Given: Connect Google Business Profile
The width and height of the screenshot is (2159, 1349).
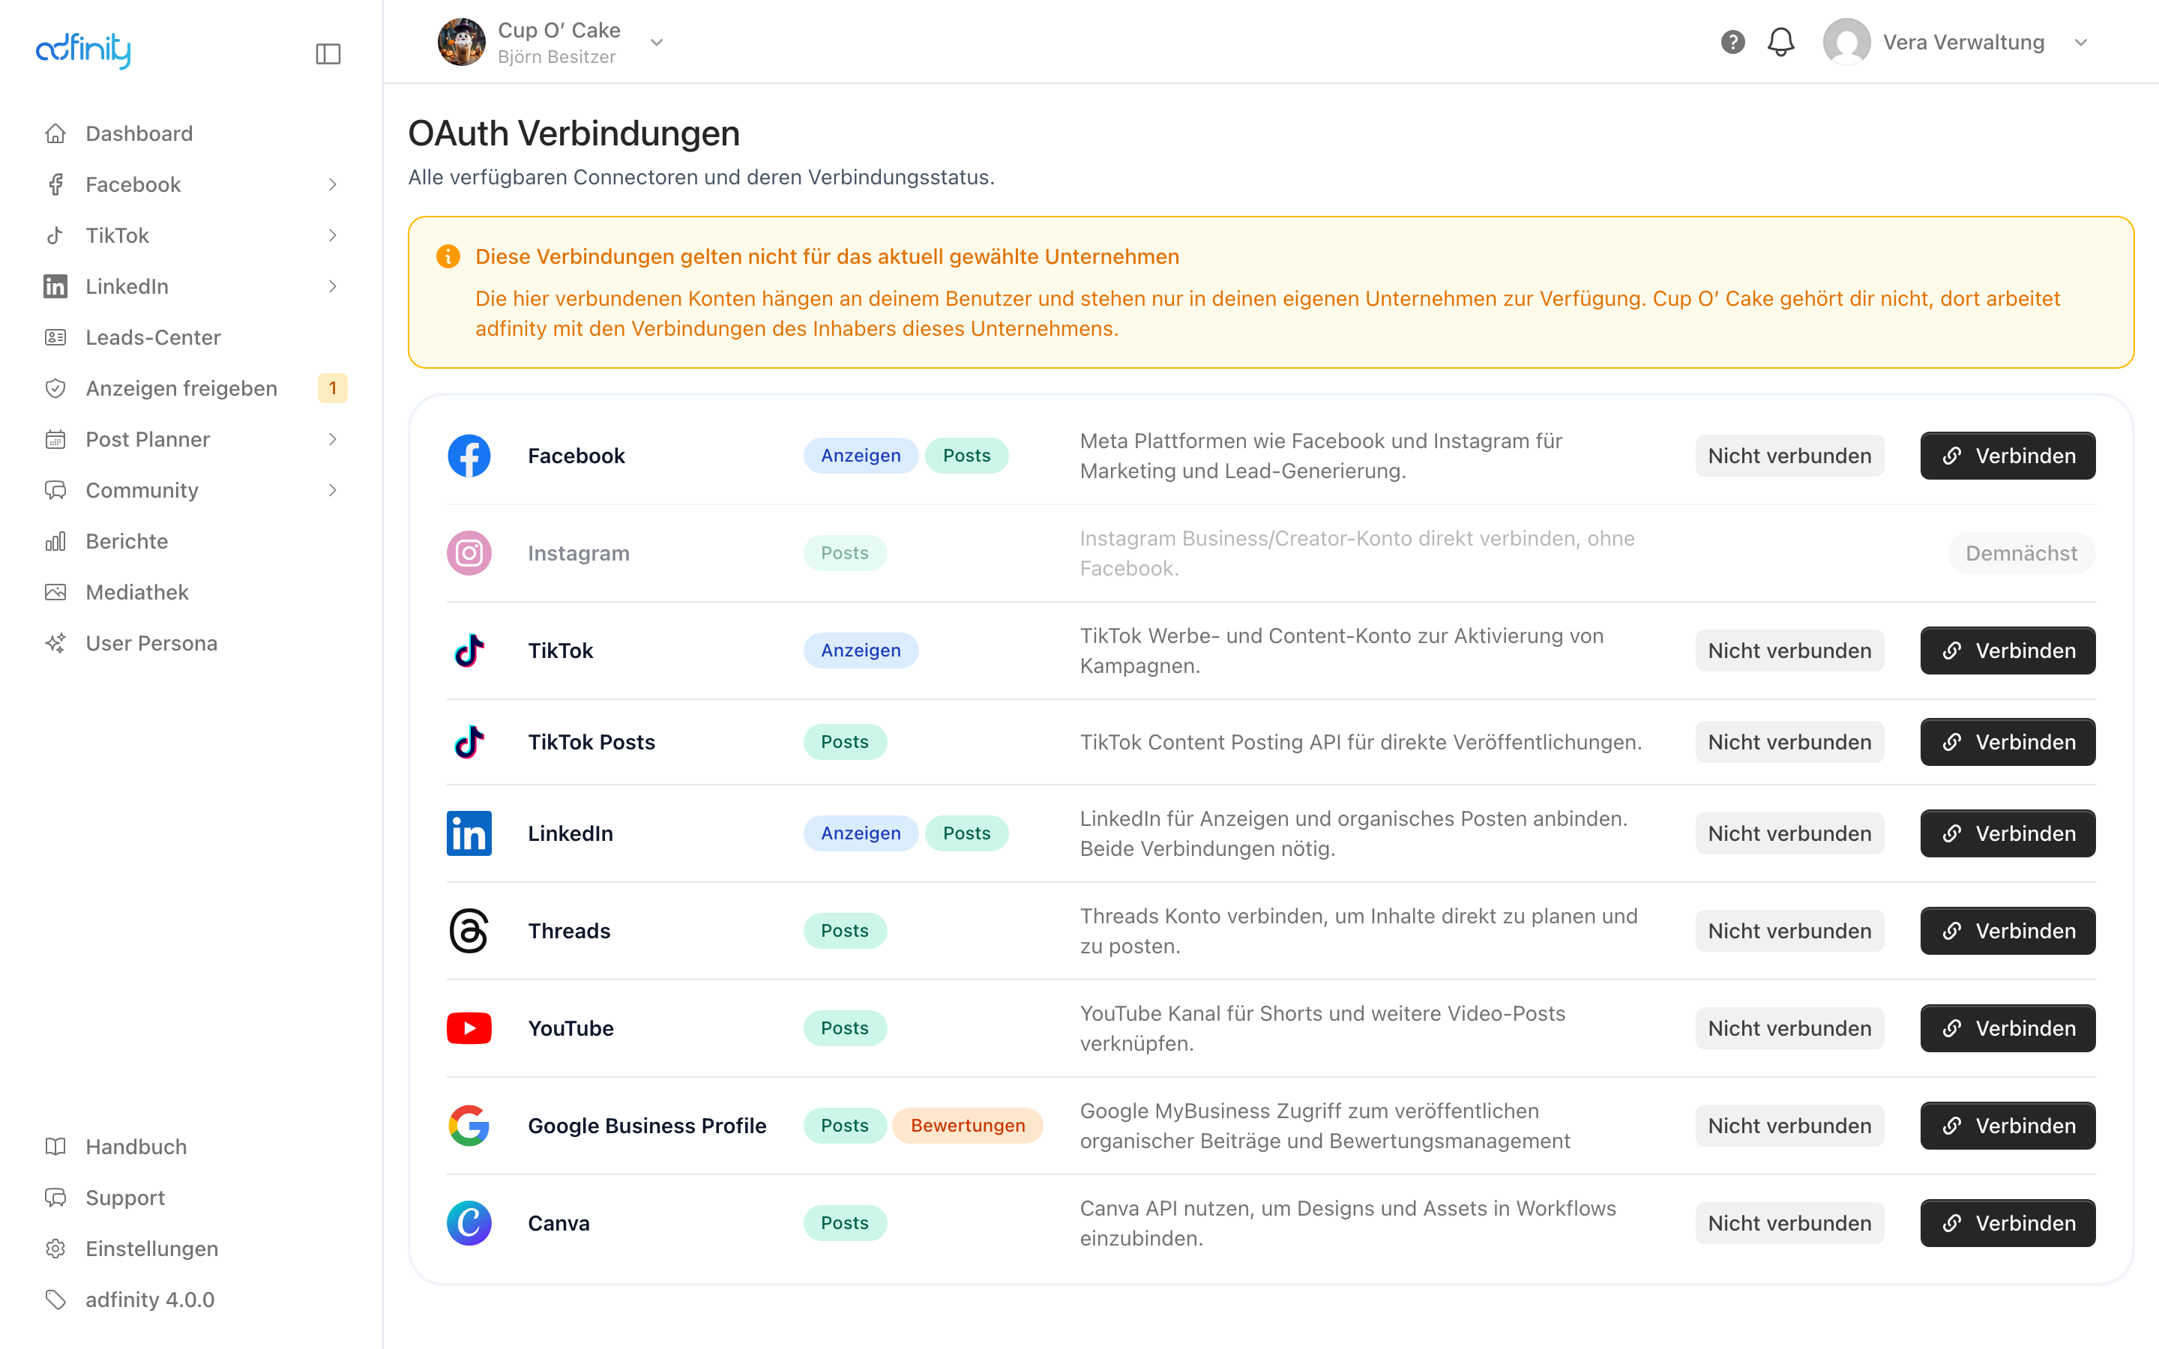Looking at the screenshot, I should point(2008,1126).
